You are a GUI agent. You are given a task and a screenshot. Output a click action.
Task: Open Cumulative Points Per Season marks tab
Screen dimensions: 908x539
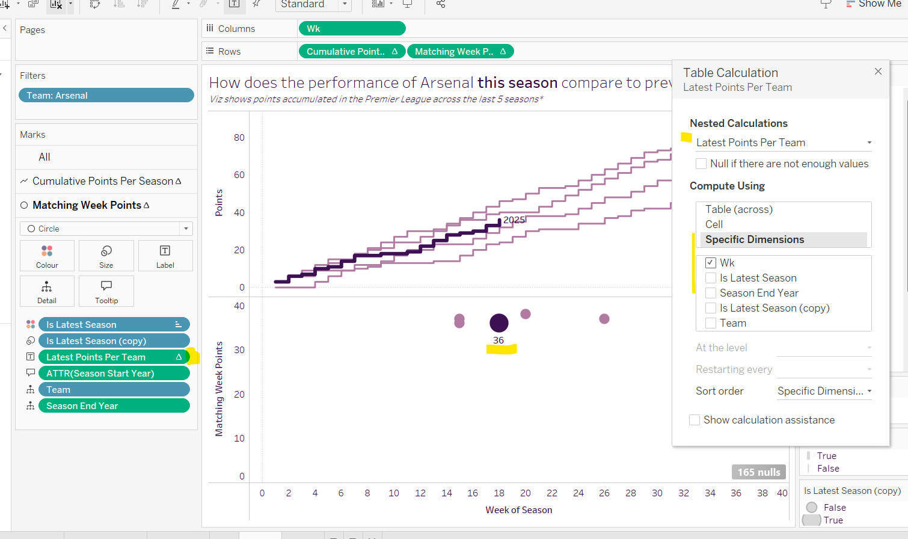(106, 181)
